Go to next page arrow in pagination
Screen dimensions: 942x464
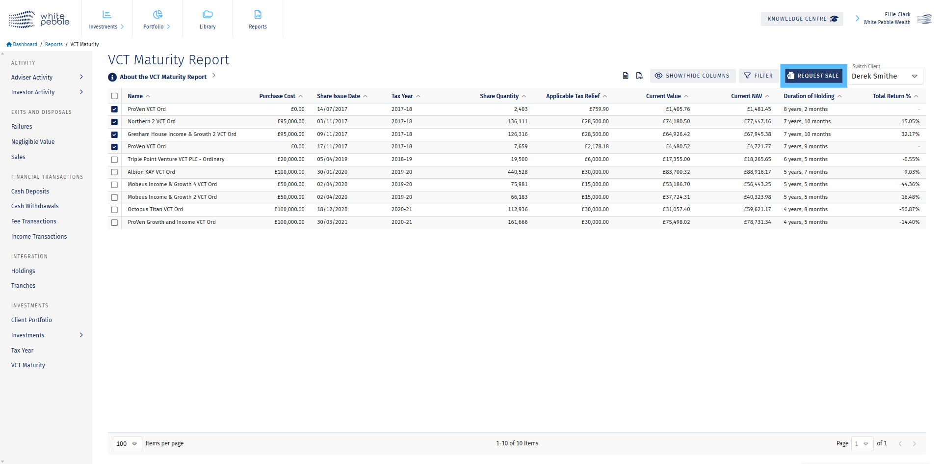[x=914, y=443]
